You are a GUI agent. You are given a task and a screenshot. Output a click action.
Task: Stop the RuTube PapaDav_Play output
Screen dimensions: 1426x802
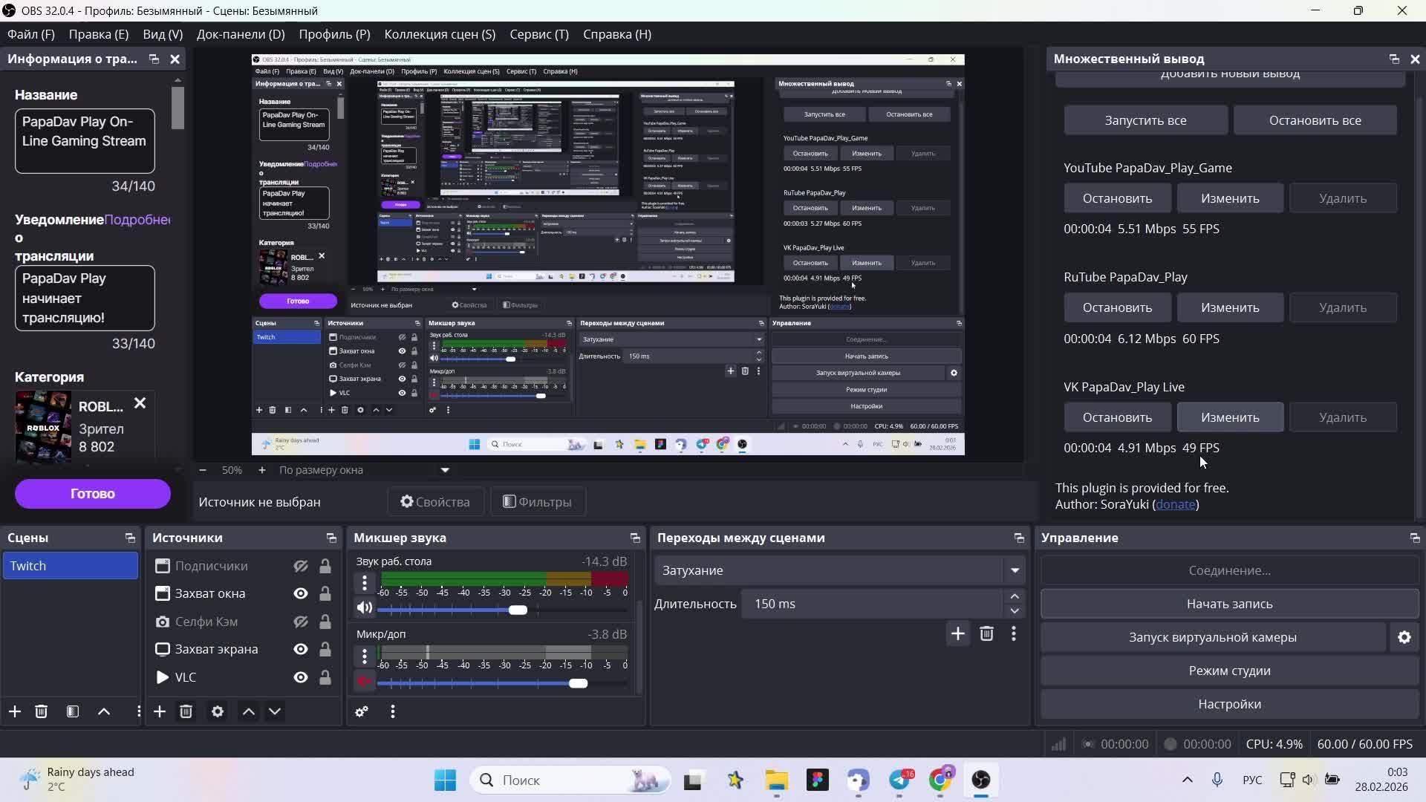pyautogui.click(x=1117, y=307)
